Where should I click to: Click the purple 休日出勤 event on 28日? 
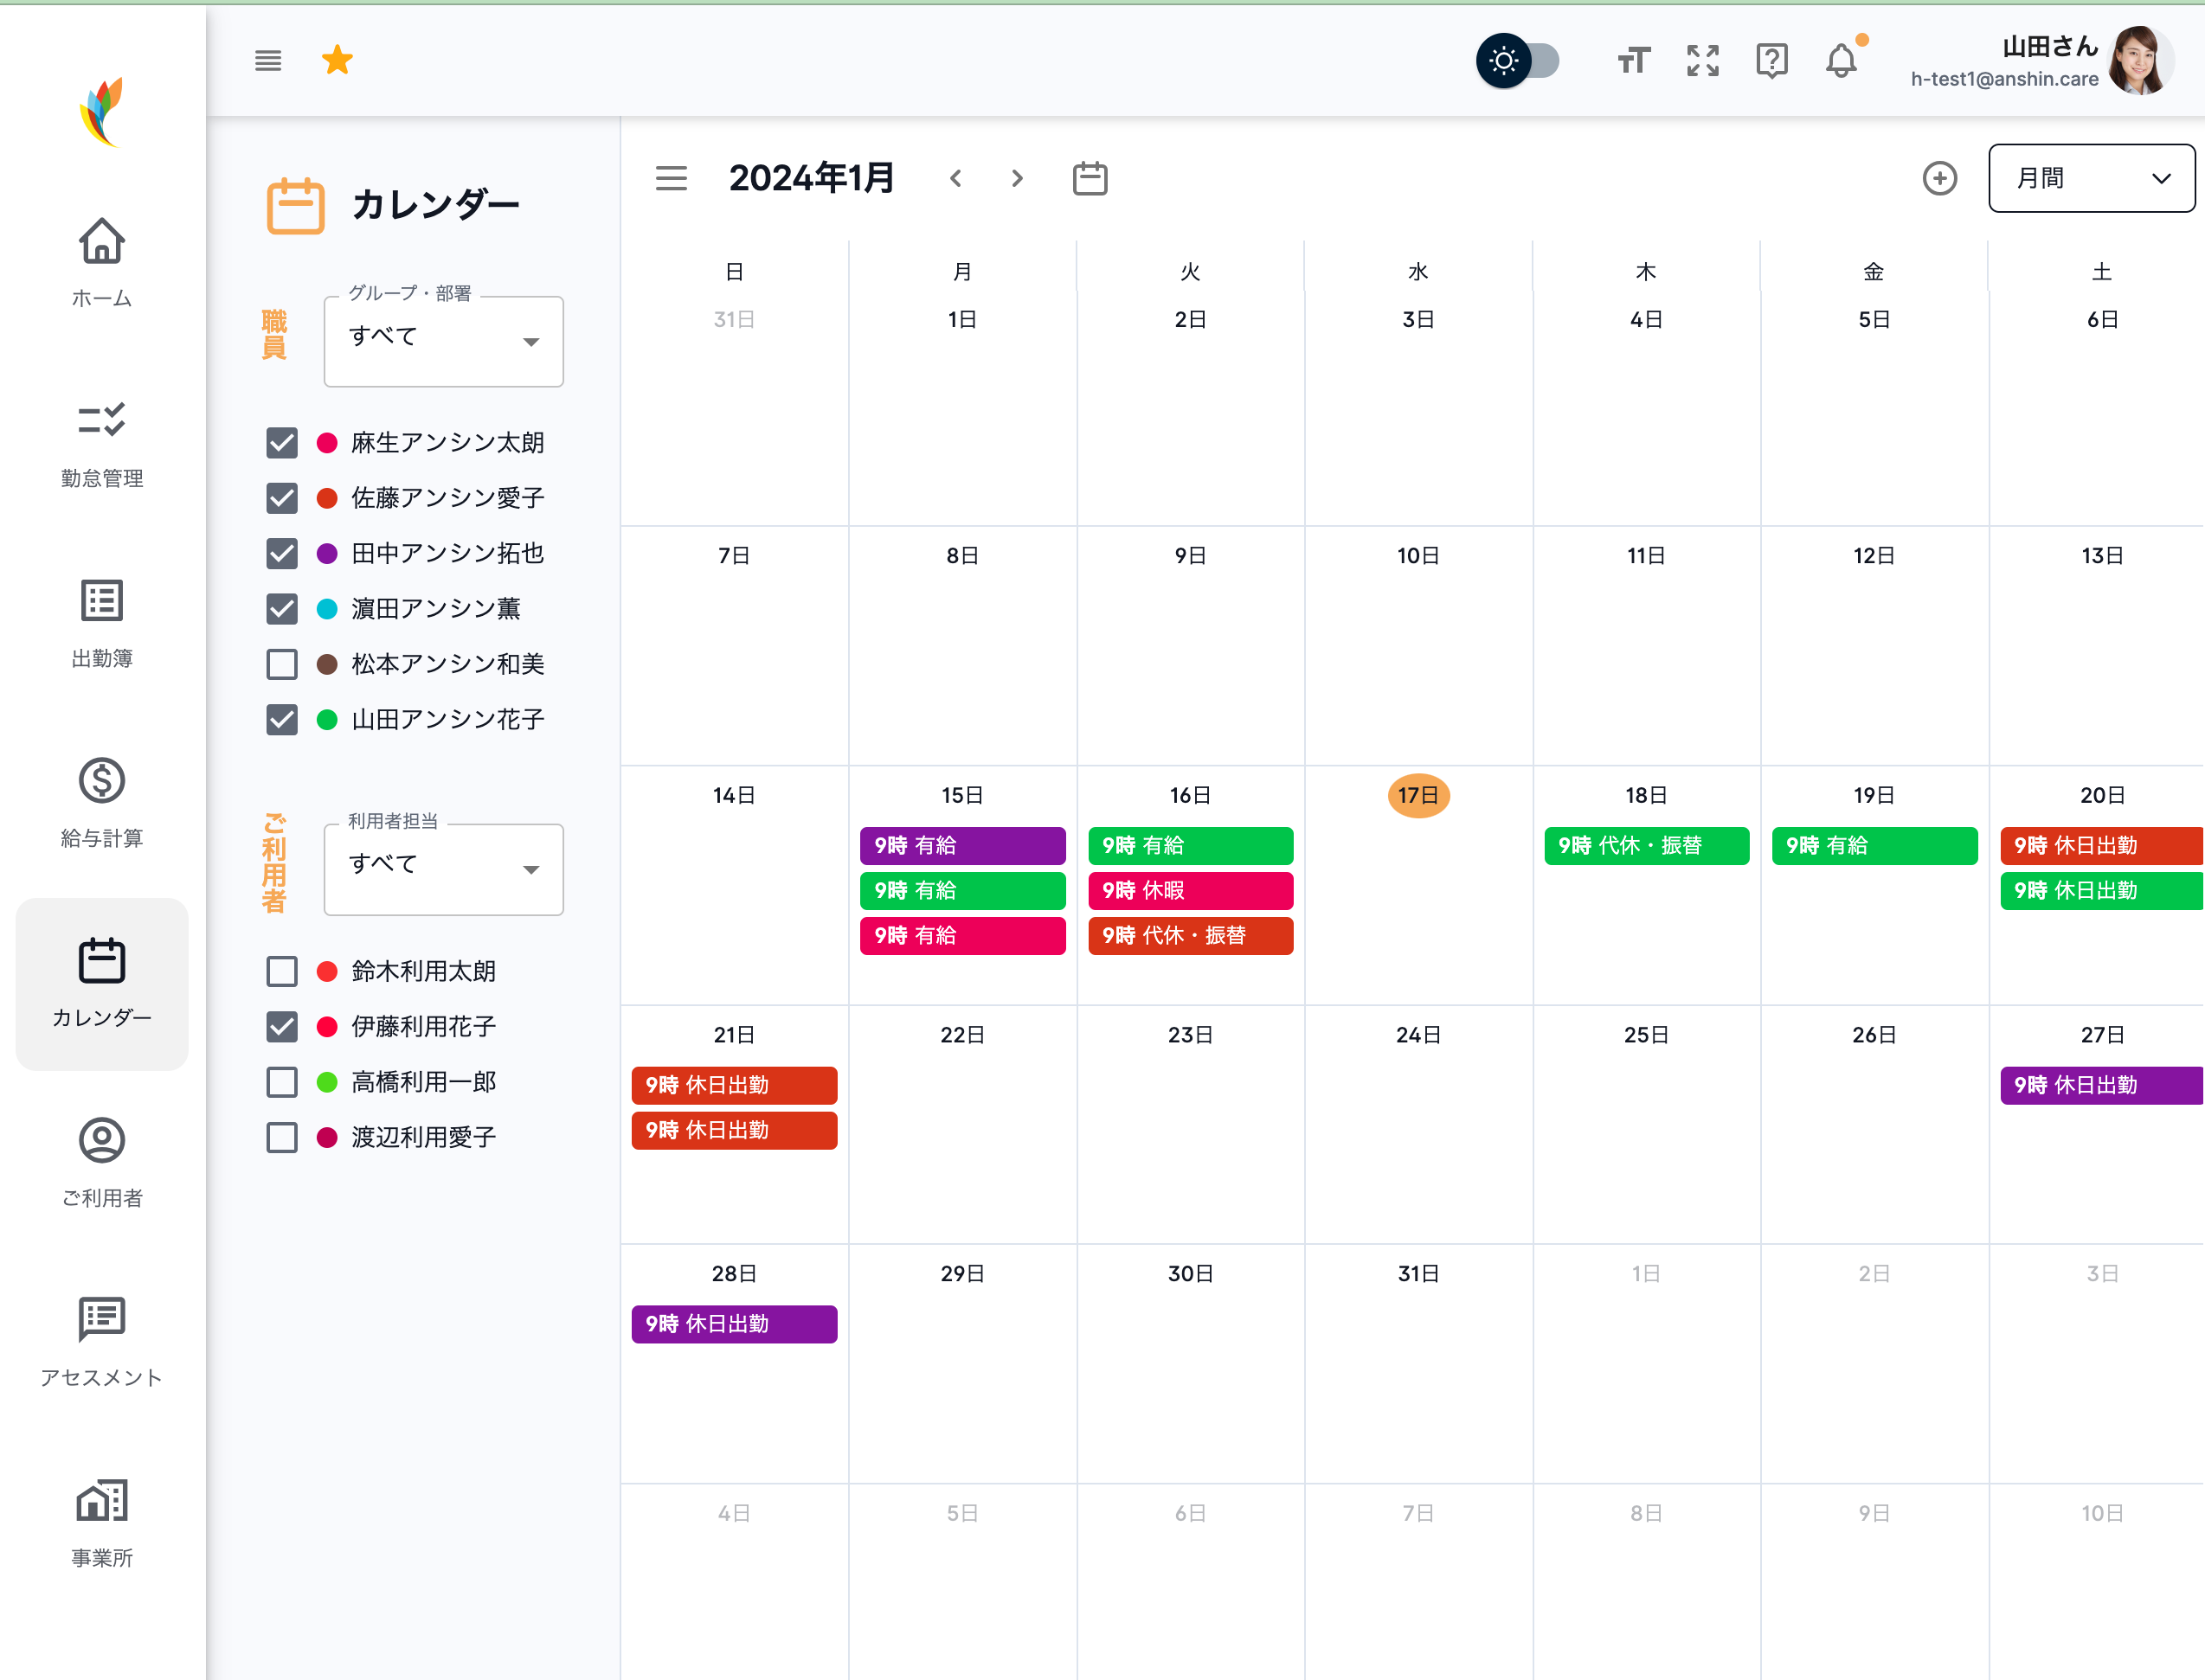pos(733,1323)
